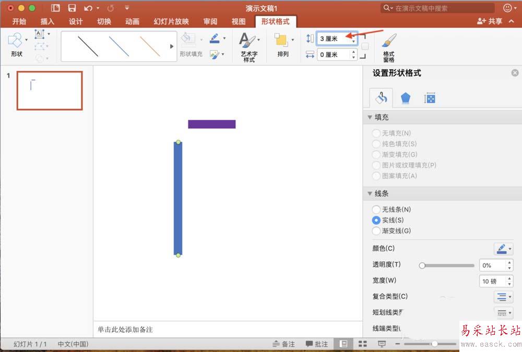Open the line Color (颜色) dropdown

pos(503,249)
